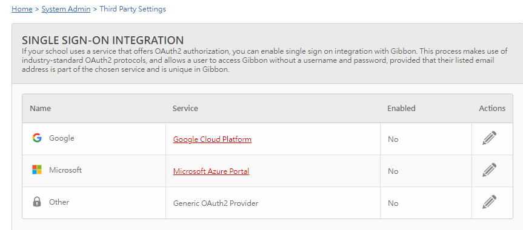Click the Generic OAuth2 Provider text
The image size is (523, 230).
[216, 203]
